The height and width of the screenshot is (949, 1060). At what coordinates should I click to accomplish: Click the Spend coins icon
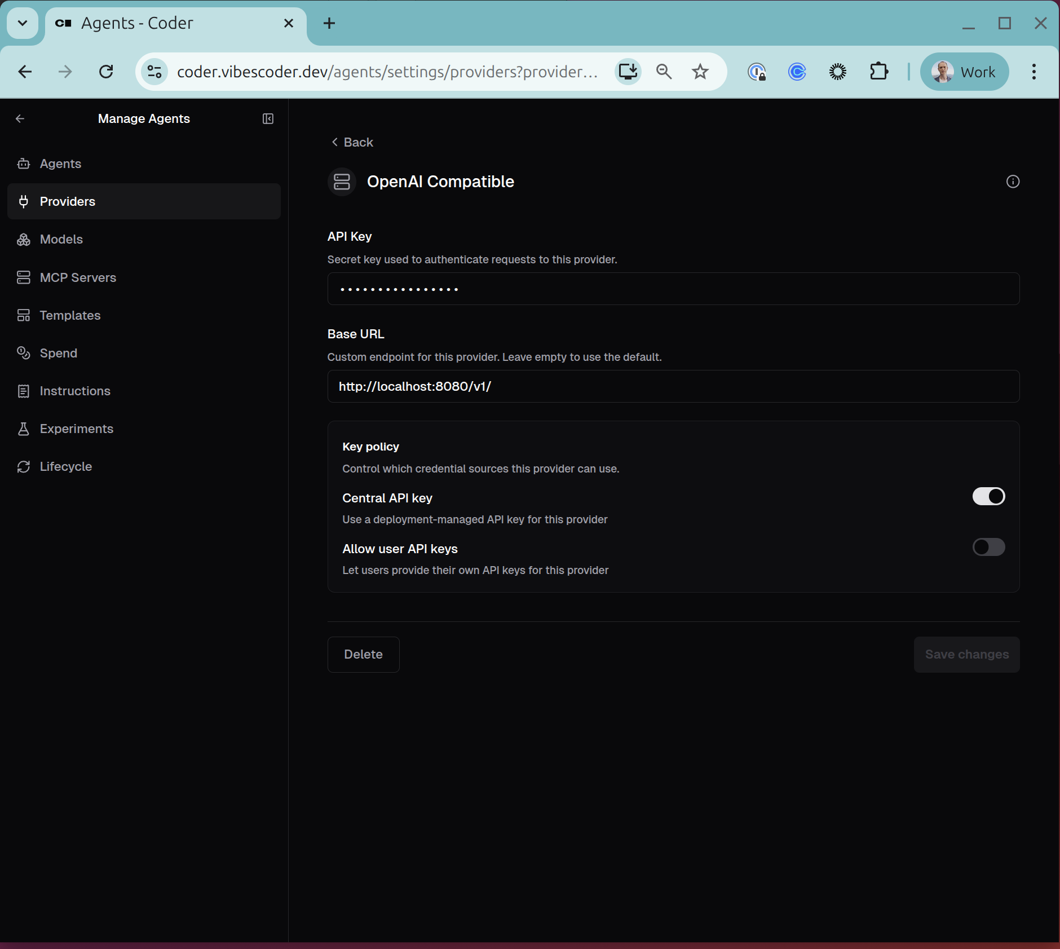(x=24, y=353)
